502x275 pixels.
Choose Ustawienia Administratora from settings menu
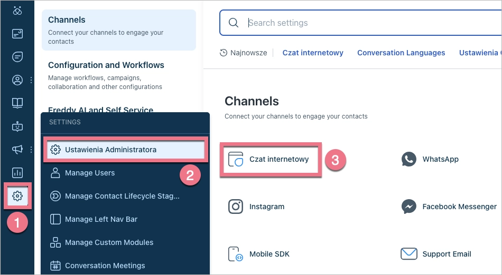pyautogui.click(x=126, y=150)
